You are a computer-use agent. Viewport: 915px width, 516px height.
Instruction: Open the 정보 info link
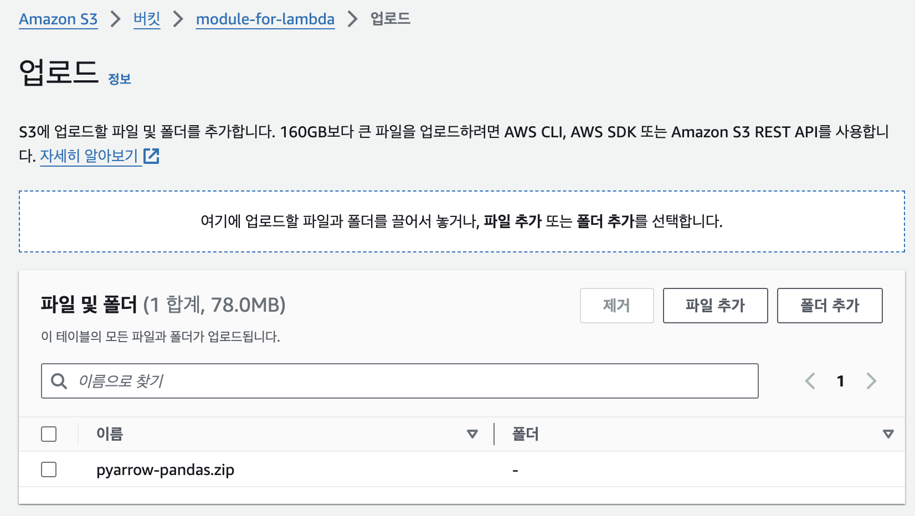(120, 79)
